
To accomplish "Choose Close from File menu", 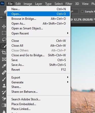I will point(38,41).
